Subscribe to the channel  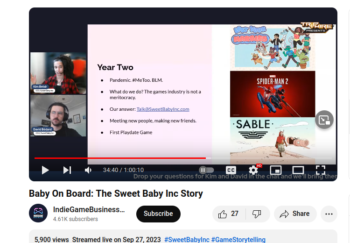click(x=158, y=214)
